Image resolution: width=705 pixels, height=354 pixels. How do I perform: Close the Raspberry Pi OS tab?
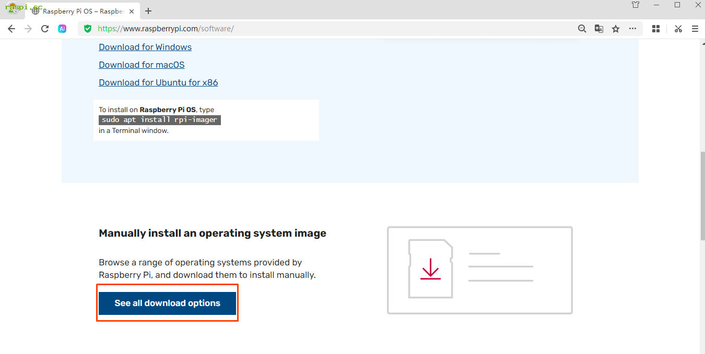pyautogui.click(x=132, y=11)
